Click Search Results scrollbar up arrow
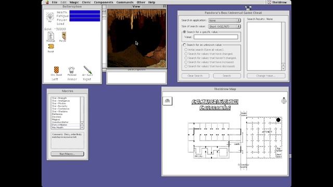 (x=283, y=65)
